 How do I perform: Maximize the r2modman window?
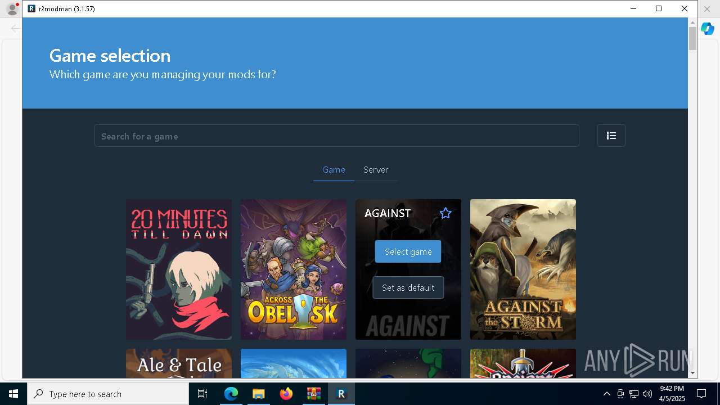tap(659, 8)
